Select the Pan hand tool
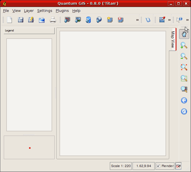Viewport: 191px width, 172px height. pos(184,34)
